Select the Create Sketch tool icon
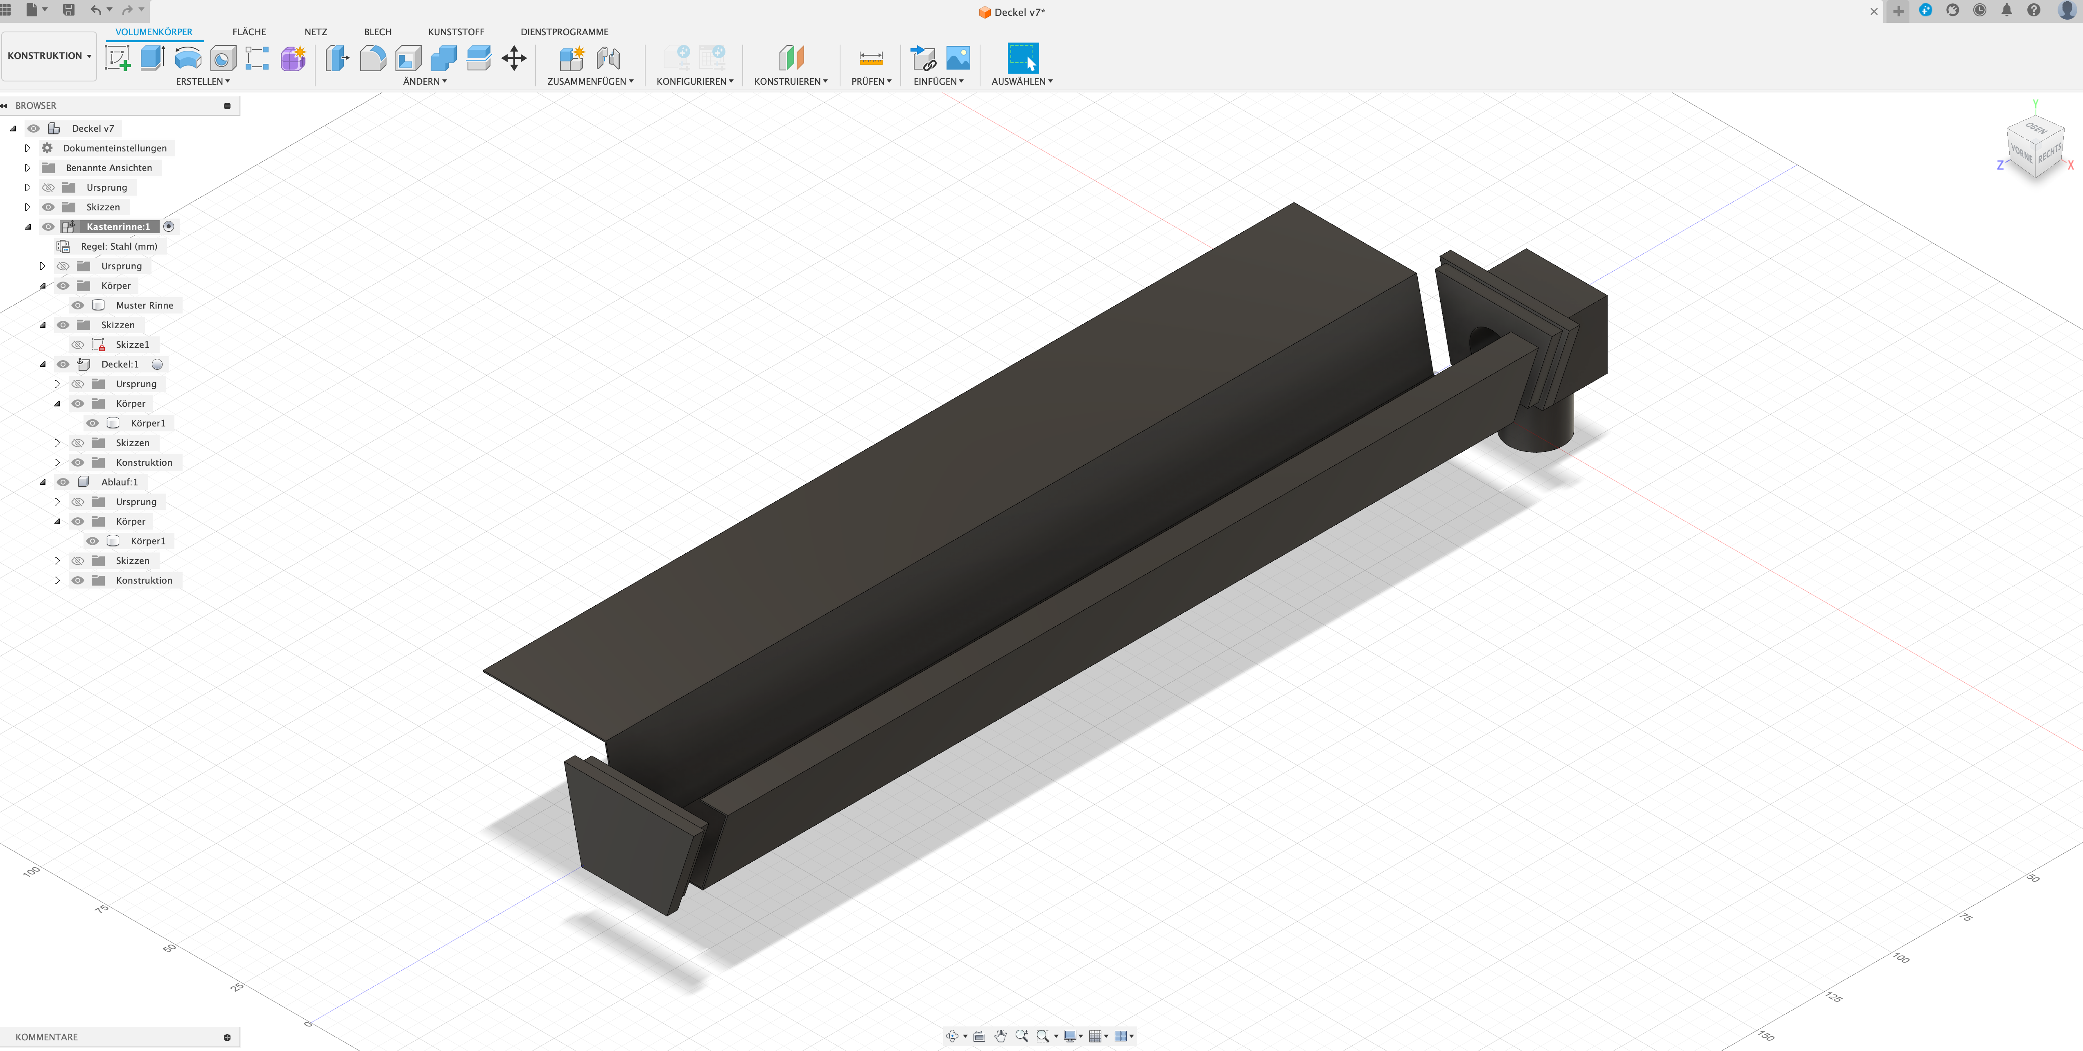The height and width of the screenshot is (1051, 2083). 118,58
